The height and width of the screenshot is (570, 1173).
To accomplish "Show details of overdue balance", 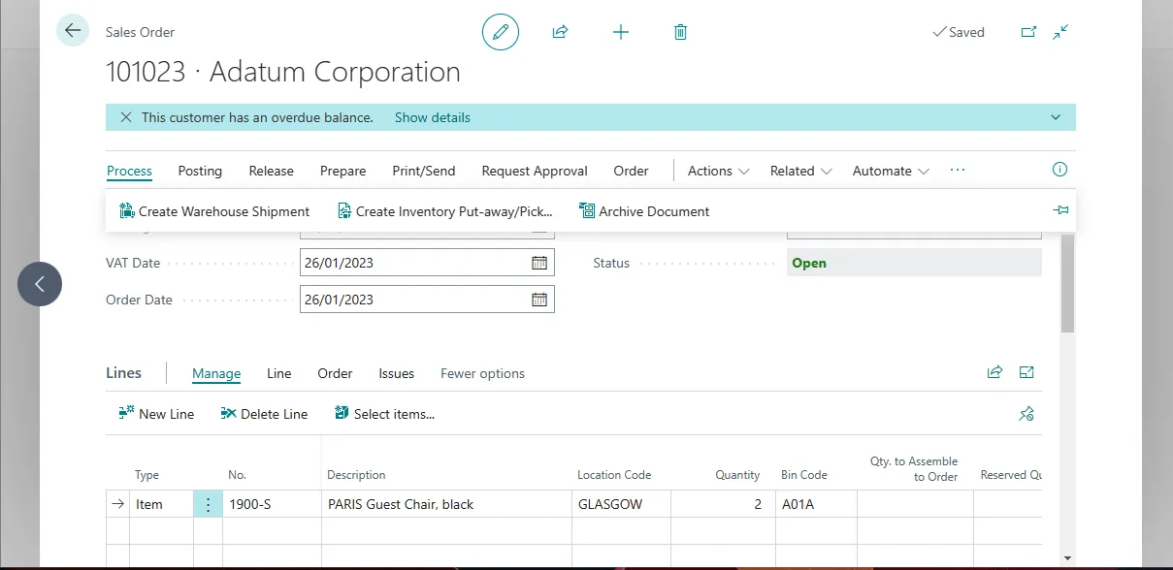I will coord(433,117).
